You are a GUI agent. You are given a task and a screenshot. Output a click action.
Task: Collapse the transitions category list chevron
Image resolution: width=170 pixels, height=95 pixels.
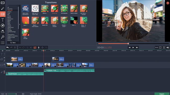pyautogui.click(x=20, y=25)
